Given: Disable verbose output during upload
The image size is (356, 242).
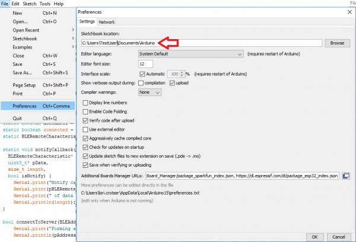Looking at the screenshot, I should click(x=172, y=83).
